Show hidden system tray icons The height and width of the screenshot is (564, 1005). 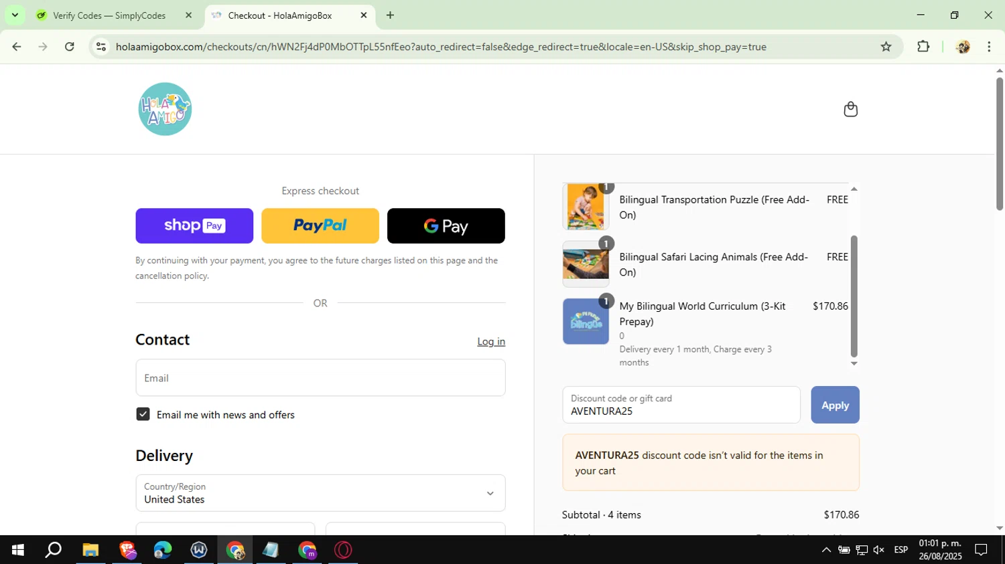coord(826,550)
